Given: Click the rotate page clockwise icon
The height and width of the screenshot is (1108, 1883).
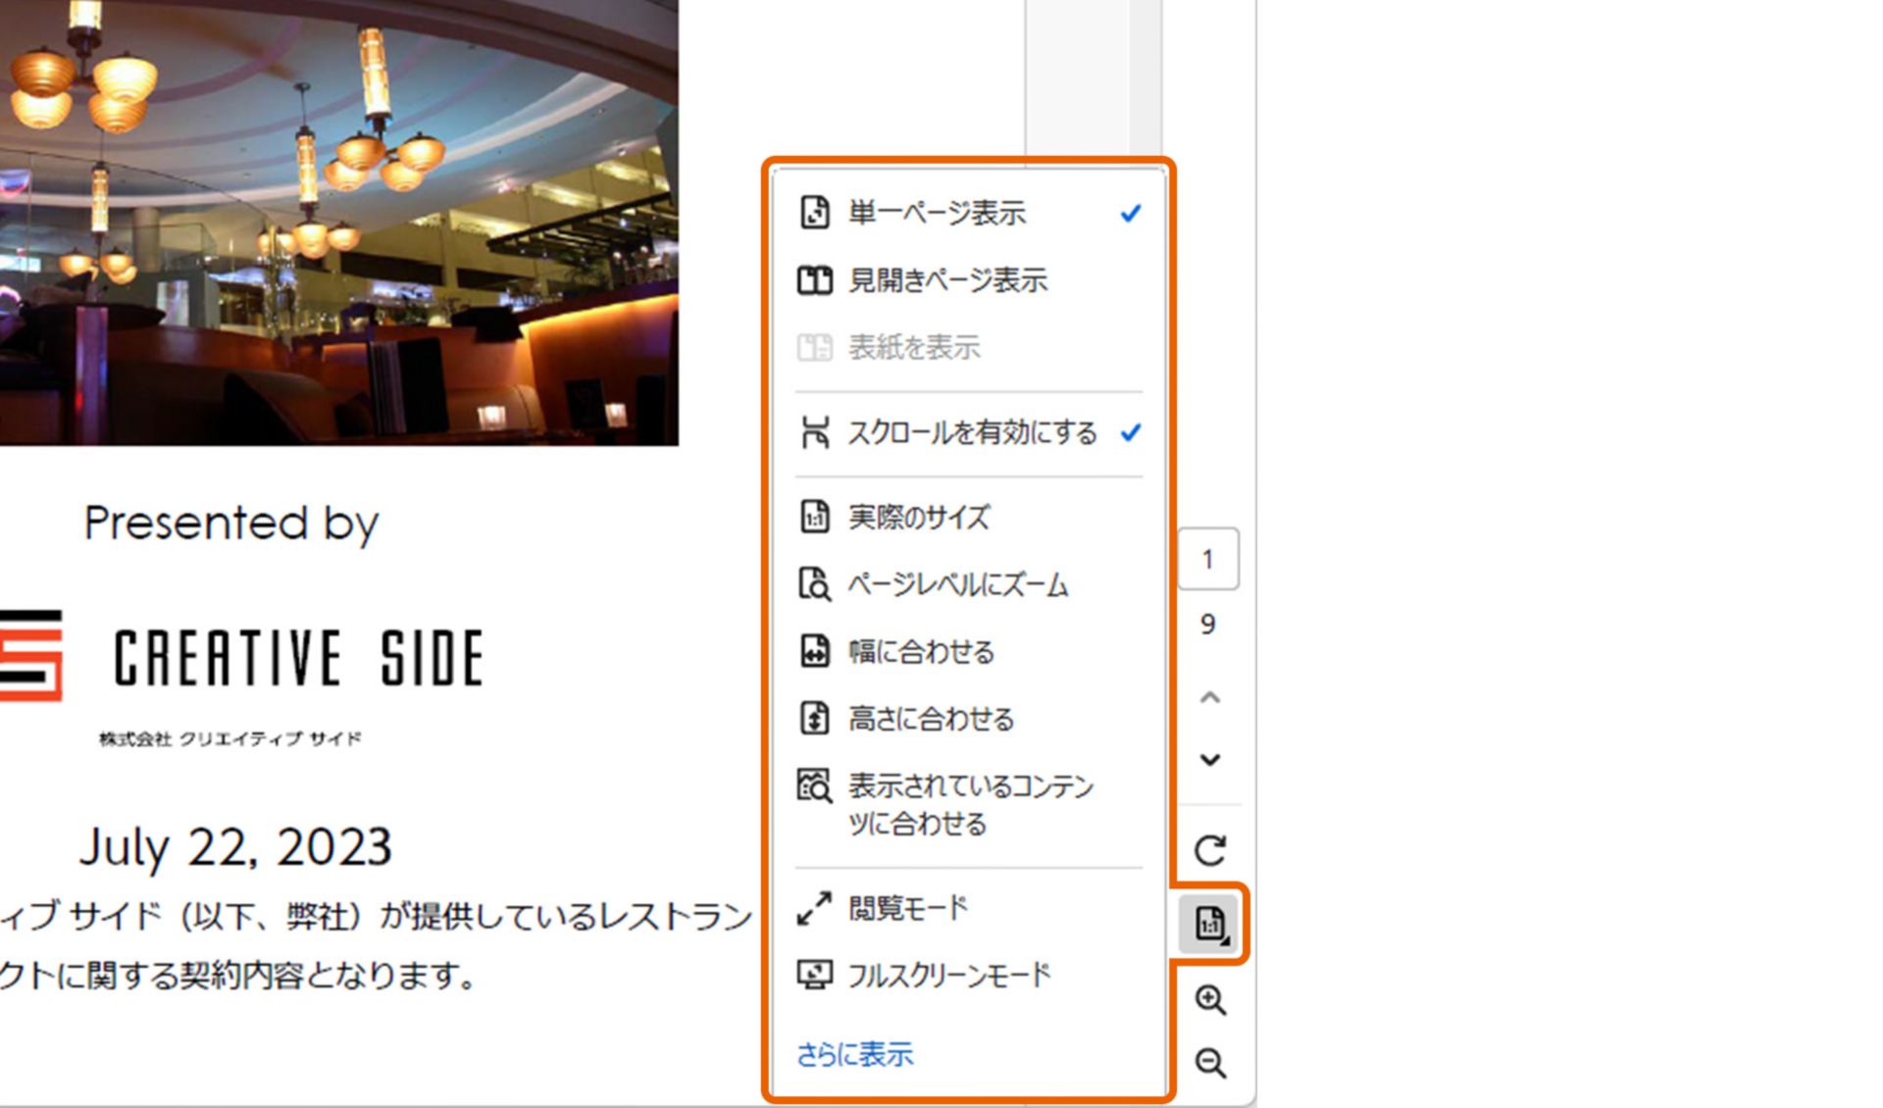Looking at the screenshot, I should [1209, 850].
